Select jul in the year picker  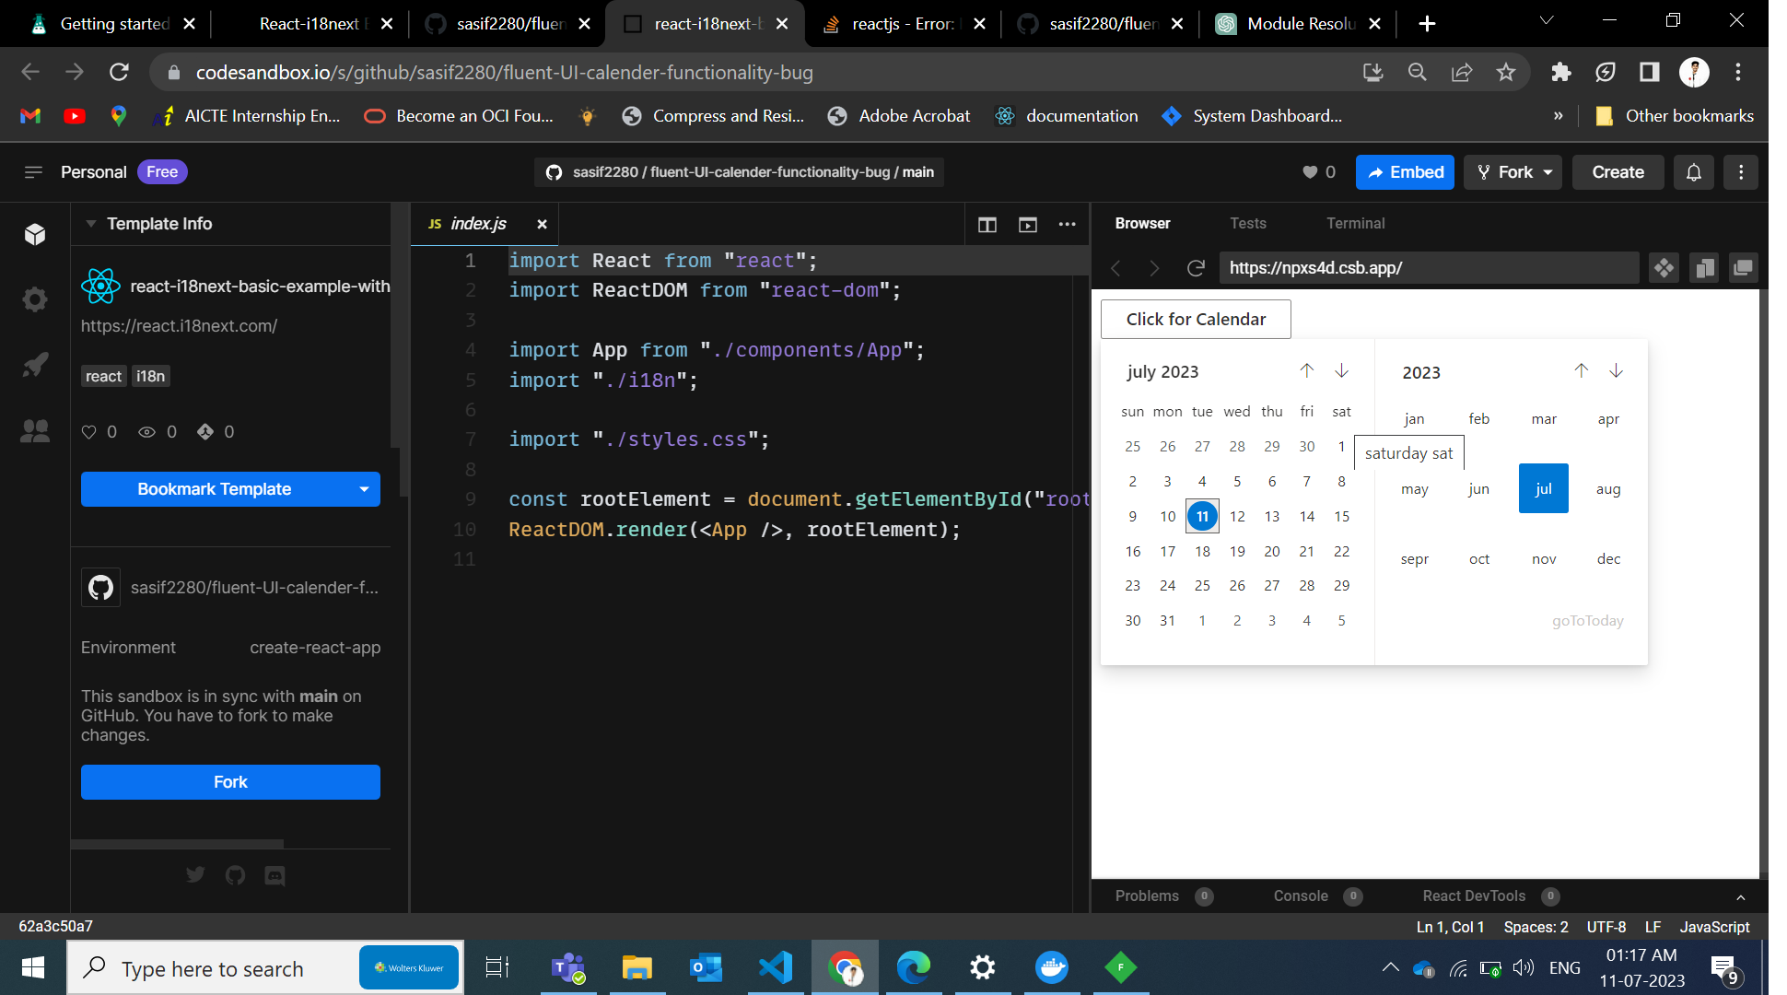pos(1543,488)
